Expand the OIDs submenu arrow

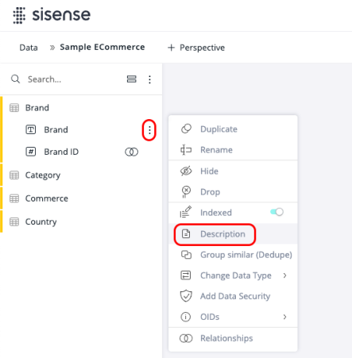point(284,317)
